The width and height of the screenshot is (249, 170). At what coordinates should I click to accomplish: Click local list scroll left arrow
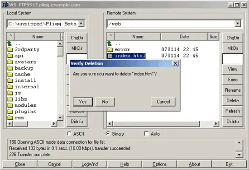pyautogui.click(x=10, y=123)
